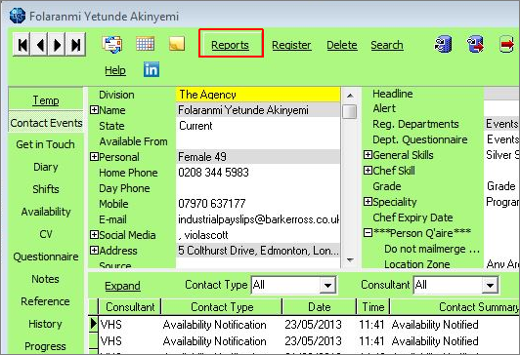Open the Reports link
The height and width of the screenshot is (355, 520).
pos(230,45)
